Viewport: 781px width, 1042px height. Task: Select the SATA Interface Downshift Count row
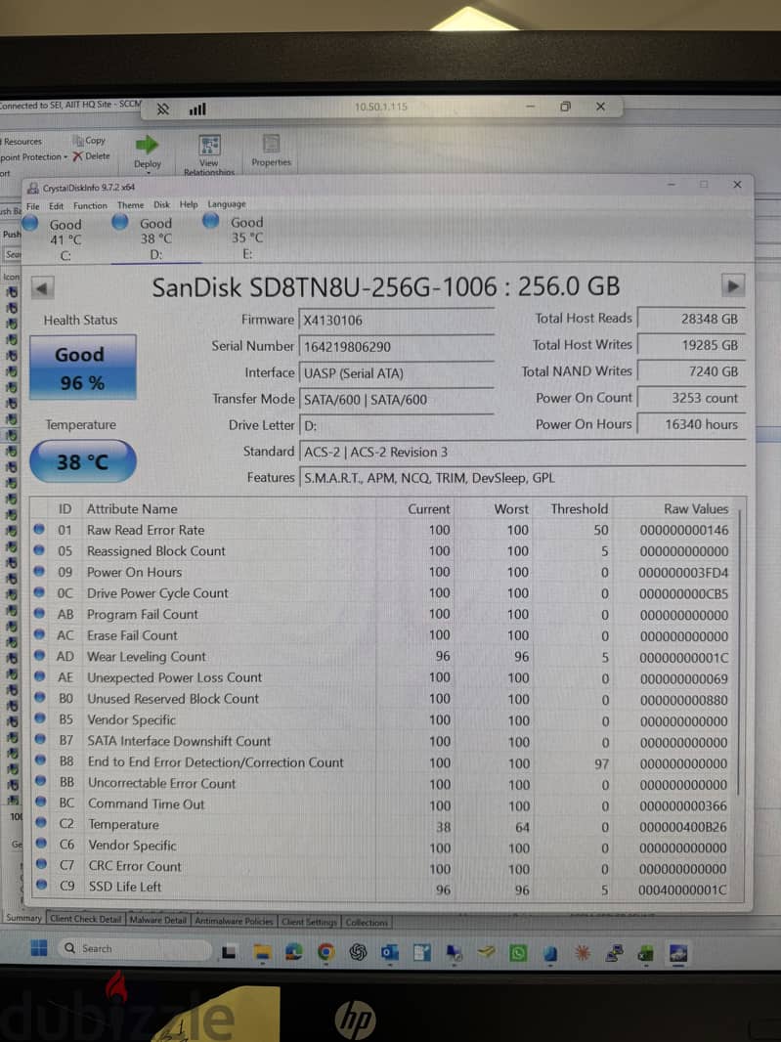point(384,741)
